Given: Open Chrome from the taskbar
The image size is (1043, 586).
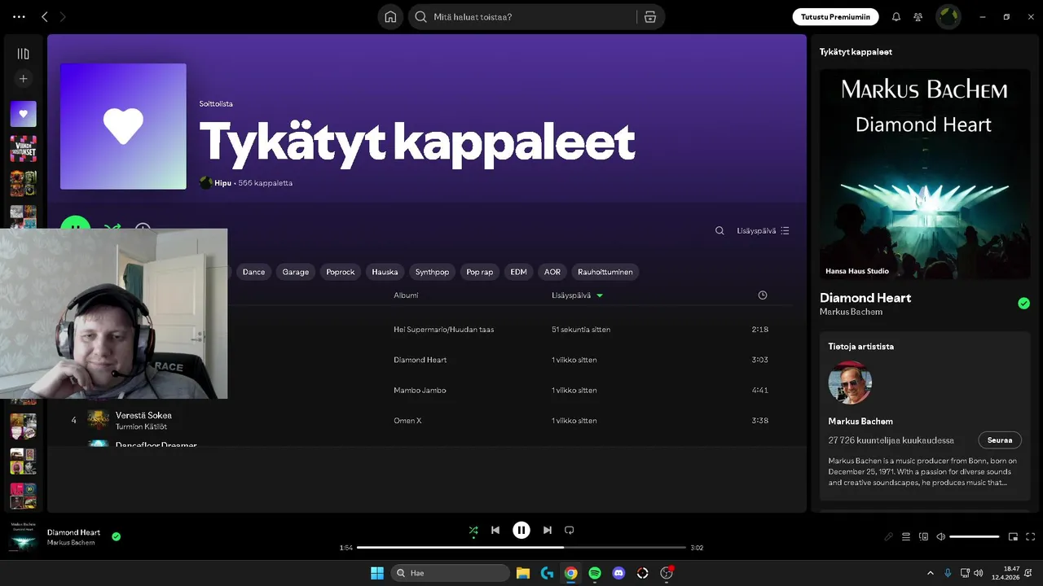Looking at the screenshot, I should pos(571,573).
